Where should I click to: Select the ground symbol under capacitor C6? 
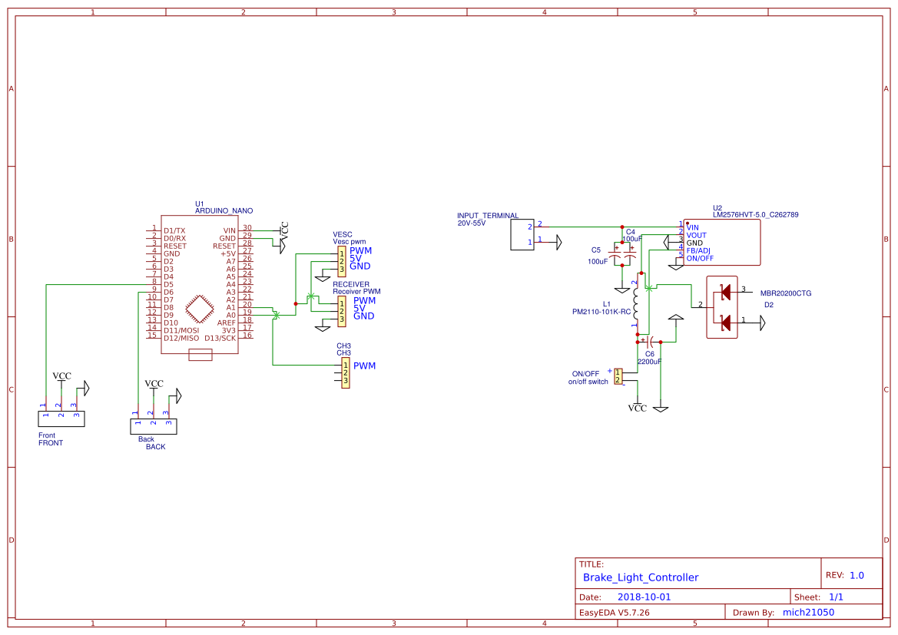pos(661,408)
